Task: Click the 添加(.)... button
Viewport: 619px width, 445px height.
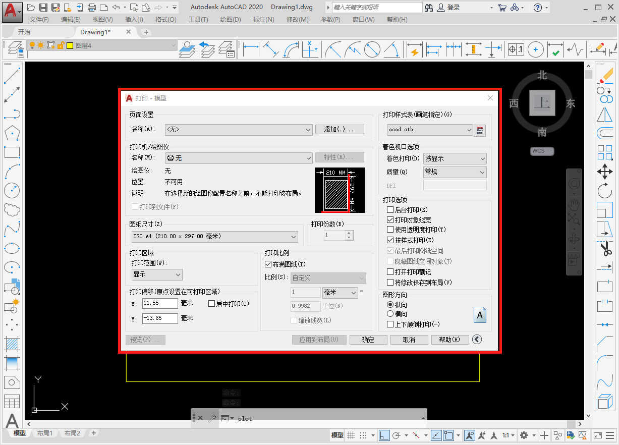Action: [340, 129]
